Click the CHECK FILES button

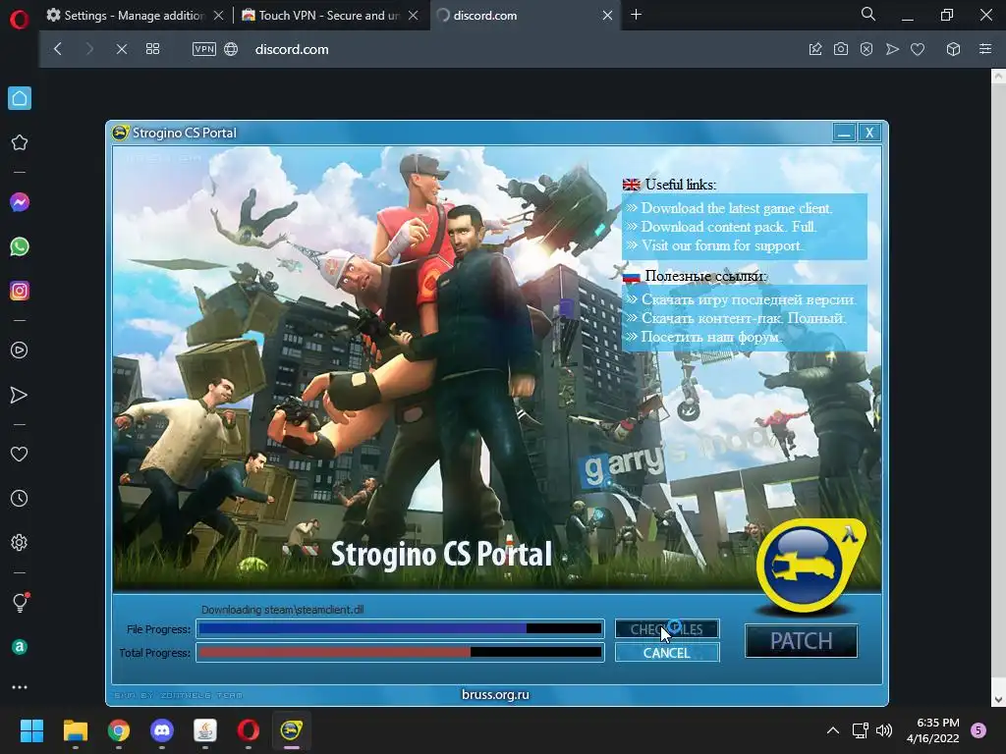coord(667,629)
